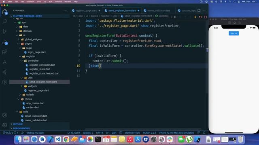259x145 pixels.
Task: Expand the DEPENDENCIES section
Action: point(21,128)
